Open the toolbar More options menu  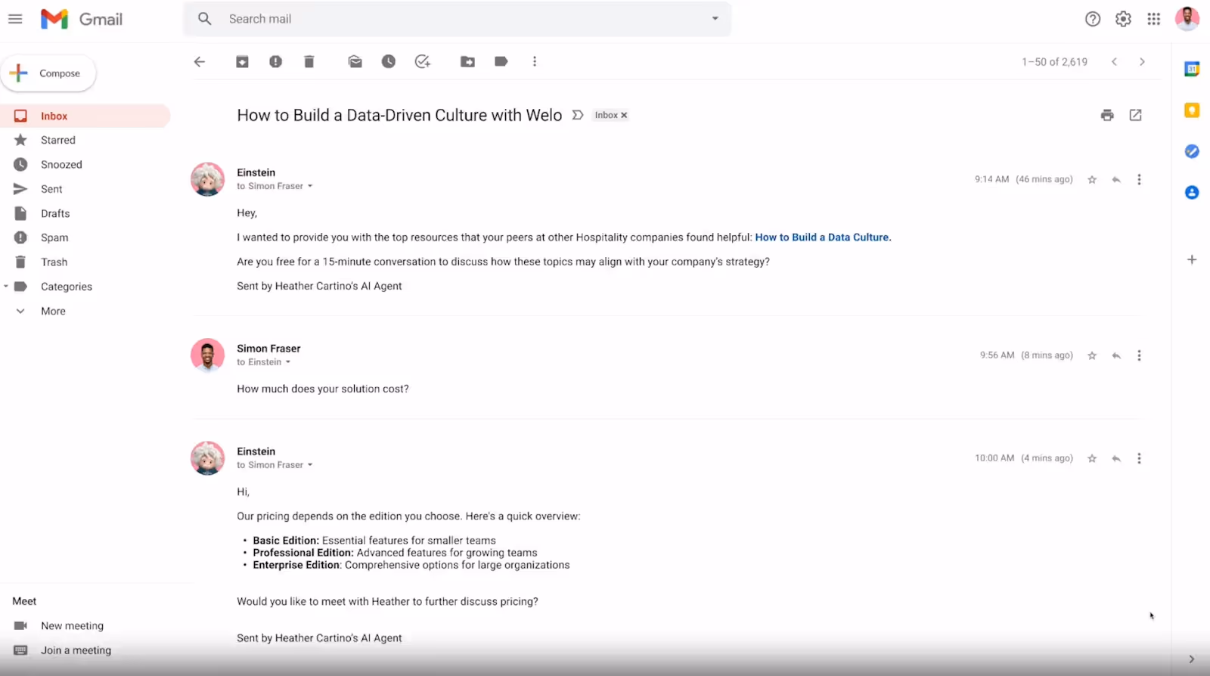point(535,62)
